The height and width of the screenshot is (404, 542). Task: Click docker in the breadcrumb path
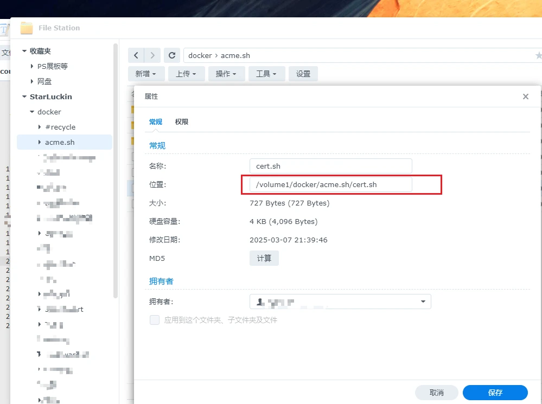click(200, 56)
